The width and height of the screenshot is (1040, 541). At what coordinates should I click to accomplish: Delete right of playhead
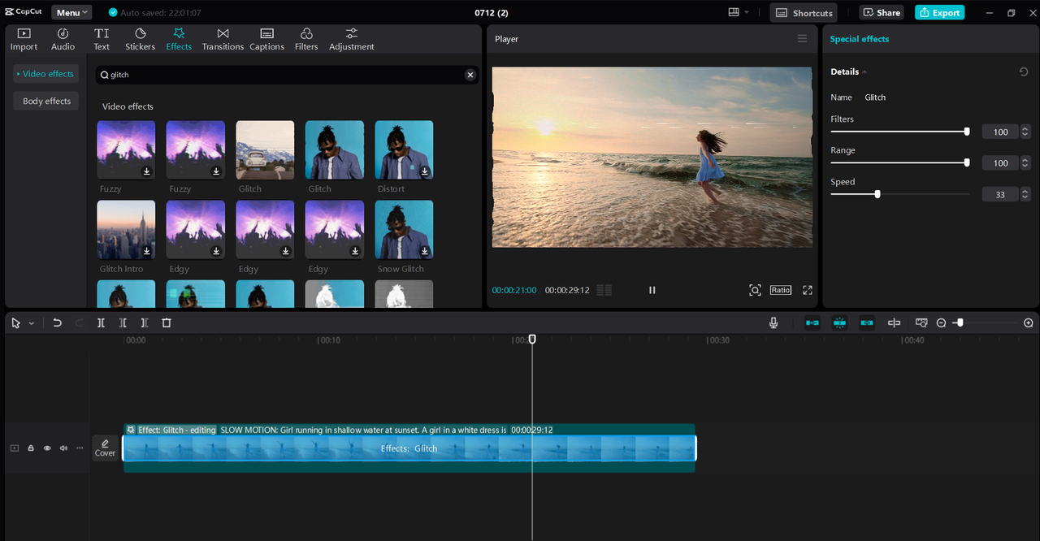tap(145, 322)
